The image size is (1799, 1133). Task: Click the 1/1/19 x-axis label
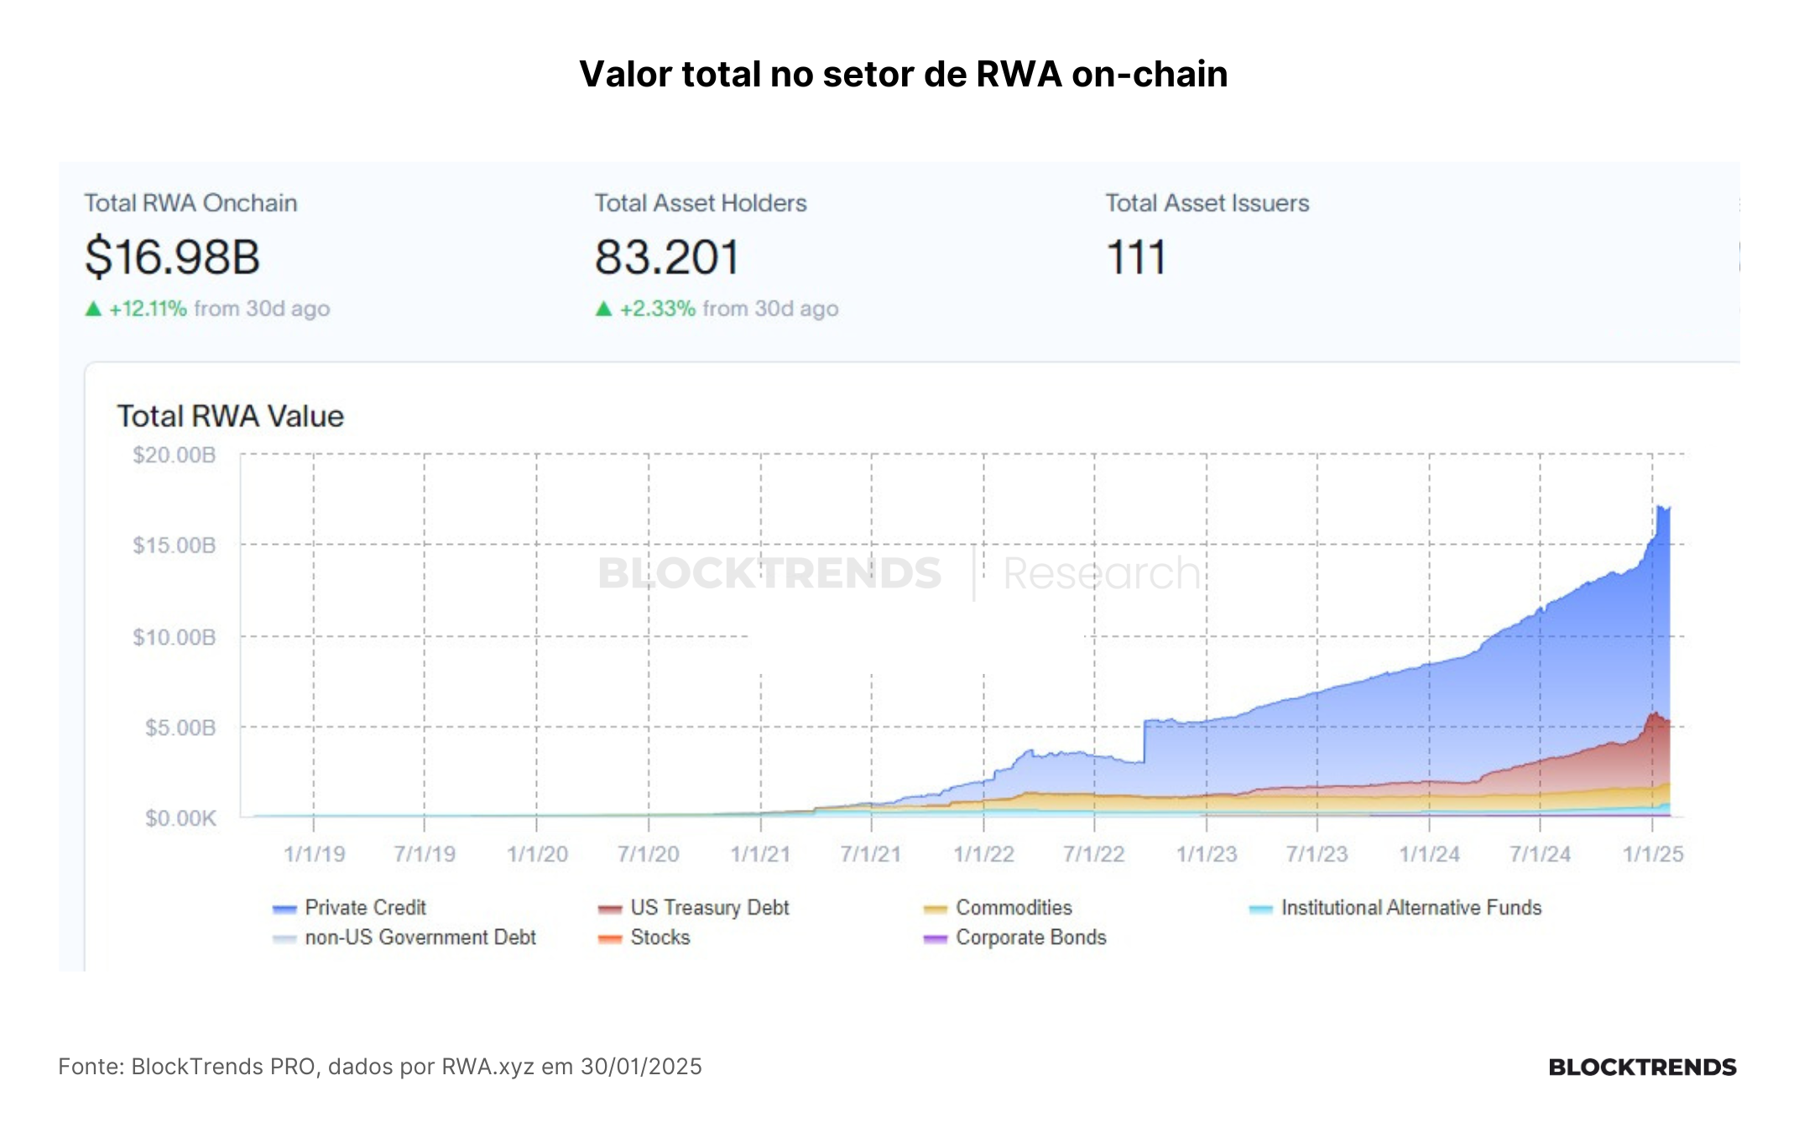click(314, 854)
